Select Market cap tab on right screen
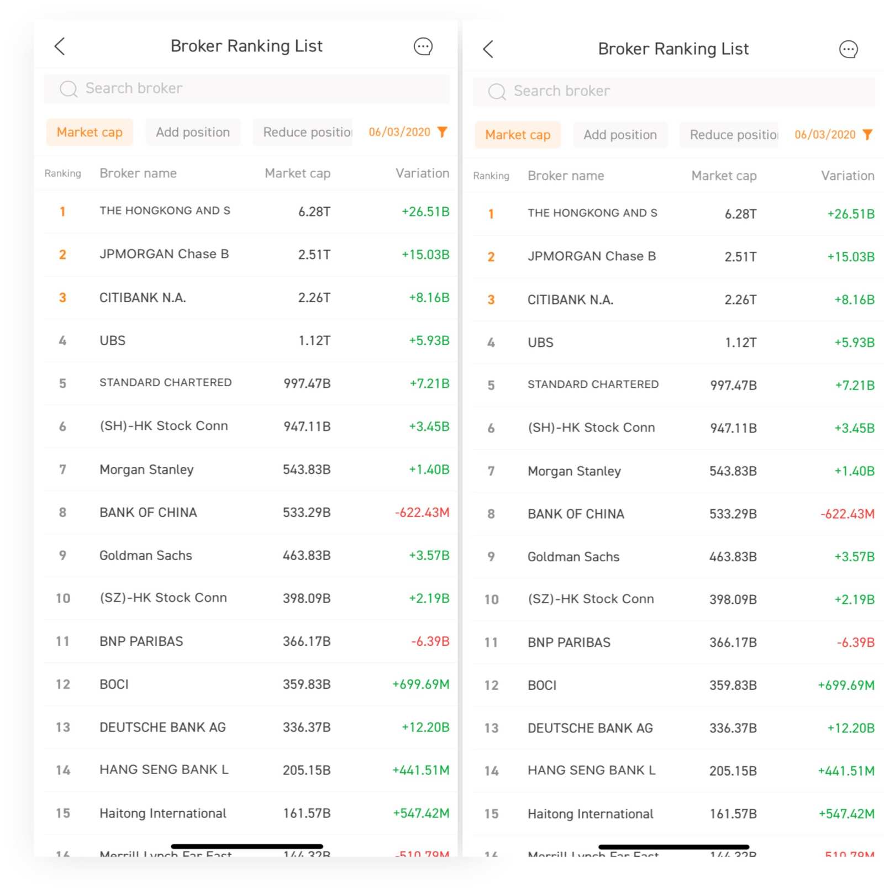884x891 pixels. point(518,135)
